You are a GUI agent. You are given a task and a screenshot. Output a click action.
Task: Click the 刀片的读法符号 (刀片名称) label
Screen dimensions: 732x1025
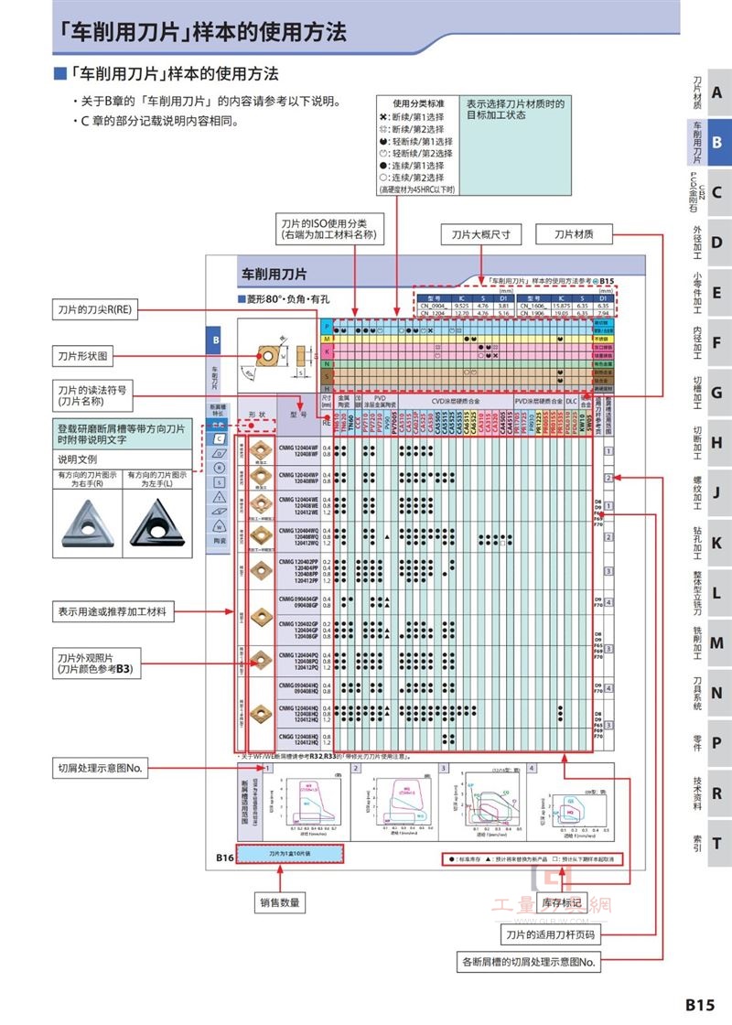[x=92, y=395]
